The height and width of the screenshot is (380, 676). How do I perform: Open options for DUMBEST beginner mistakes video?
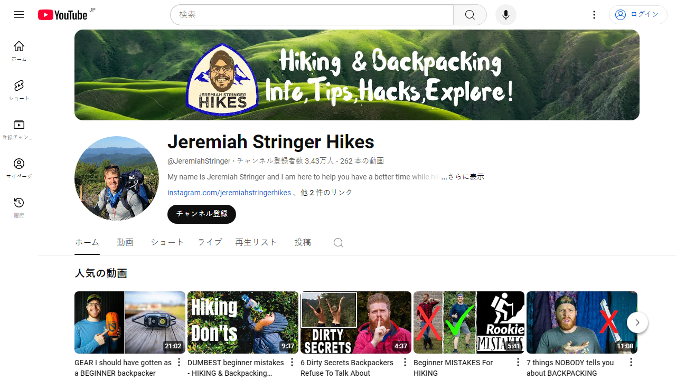[292, 362]
